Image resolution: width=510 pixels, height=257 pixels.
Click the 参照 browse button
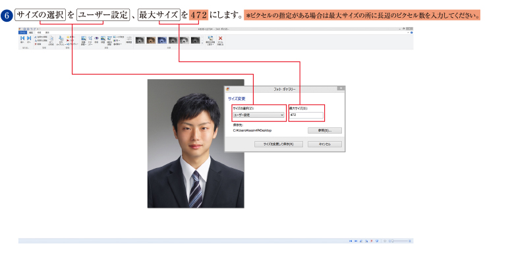pyautogui.click(x=325, y=130)
